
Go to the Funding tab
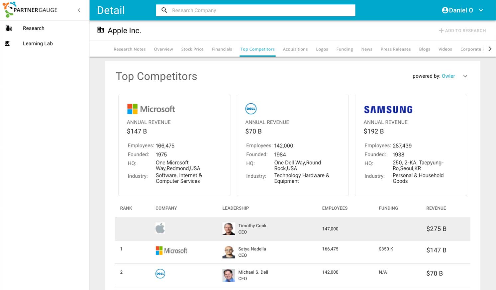tap(345, 49)
